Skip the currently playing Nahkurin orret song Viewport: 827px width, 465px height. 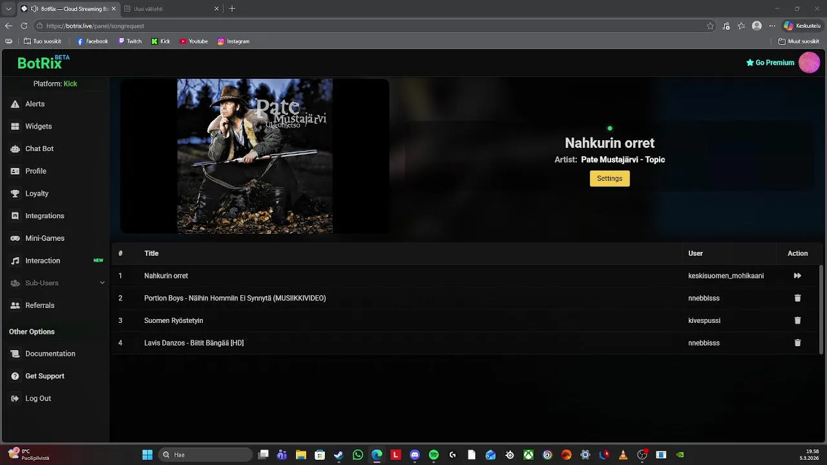point(797,276)
